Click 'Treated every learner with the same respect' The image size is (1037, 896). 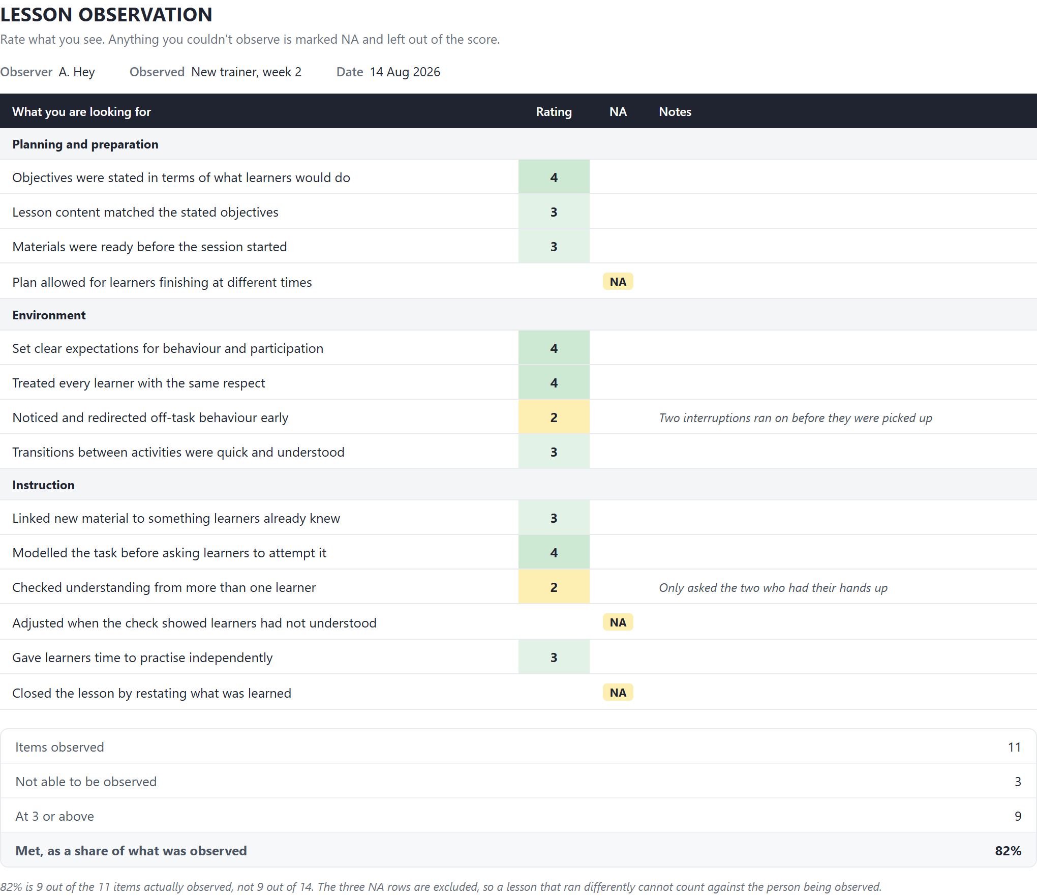[139, 382]
